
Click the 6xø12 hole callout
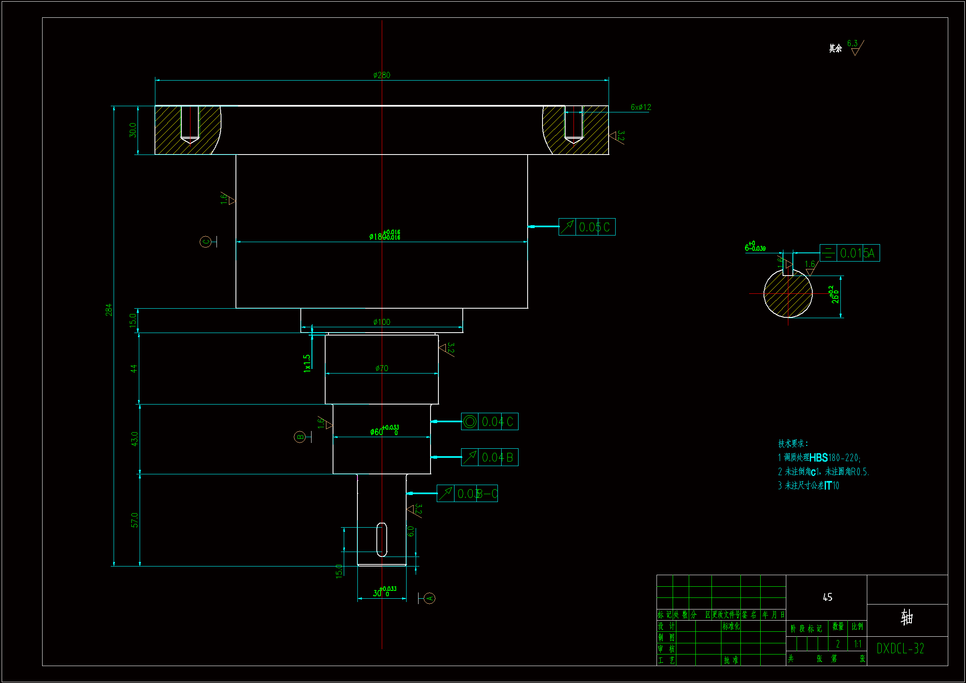tap(640, 107)
